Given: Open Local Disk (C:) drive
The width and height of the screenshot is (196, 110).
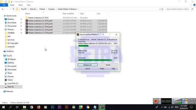Looking at the screenshot, I should 13,83.
